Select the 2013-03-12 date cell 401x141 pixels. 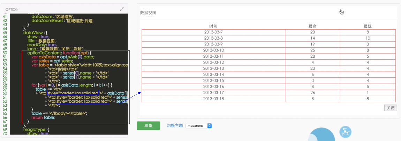213,63
